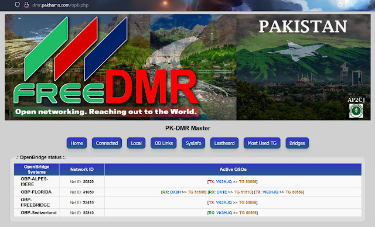Click the shield tracking protection icon

(17, 5)
